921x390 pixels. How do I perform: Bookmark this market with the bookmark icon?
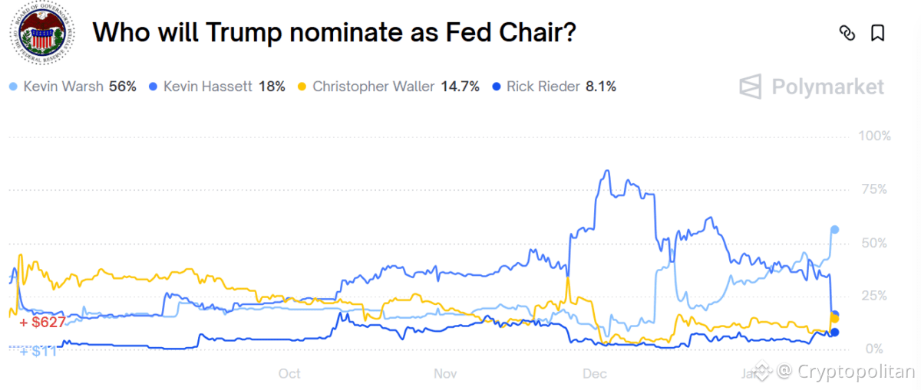(x=878, y=33)
